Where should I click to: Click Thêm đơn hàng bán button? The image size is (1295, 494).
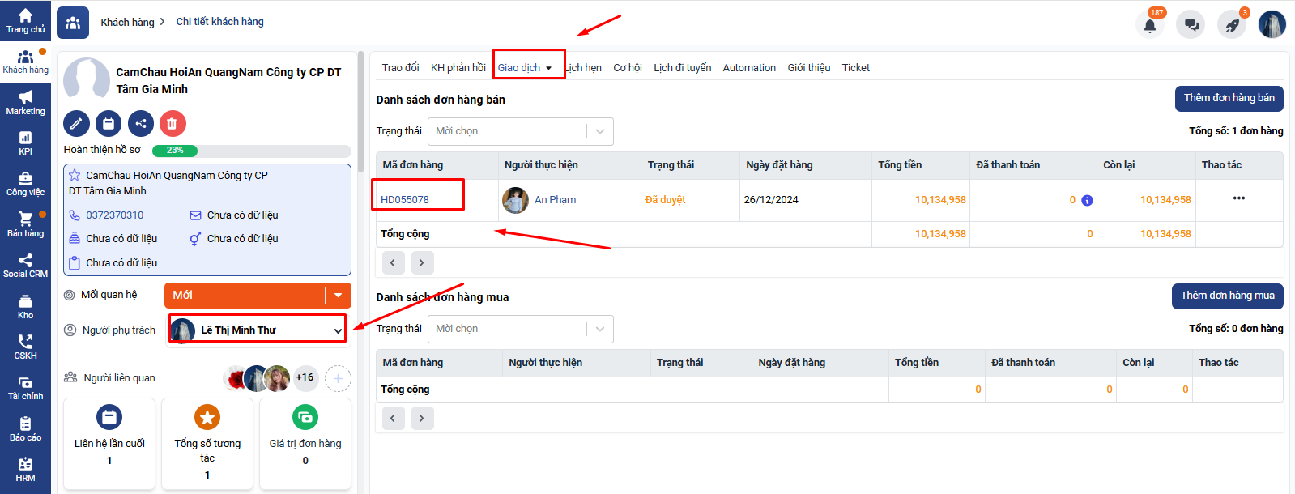[x=1229, y=98]
